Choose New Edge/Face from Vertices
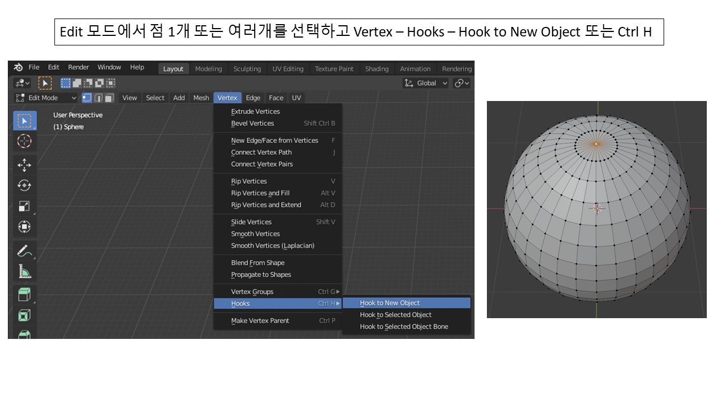Image resolution: width=718 pixels, height=404 pixels. (278, 140)
